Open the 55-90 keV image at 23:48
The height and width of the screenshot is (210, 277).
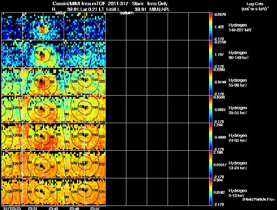click(74, 81)
